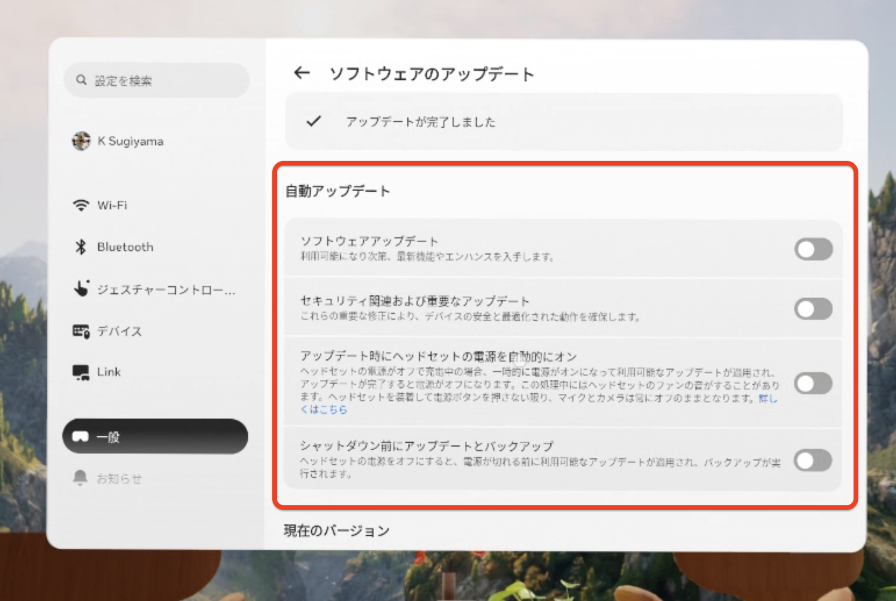This screenshot has width=896, height=601.
Task: Select the 一般 sidebar tab
Action: click(155, 436)
